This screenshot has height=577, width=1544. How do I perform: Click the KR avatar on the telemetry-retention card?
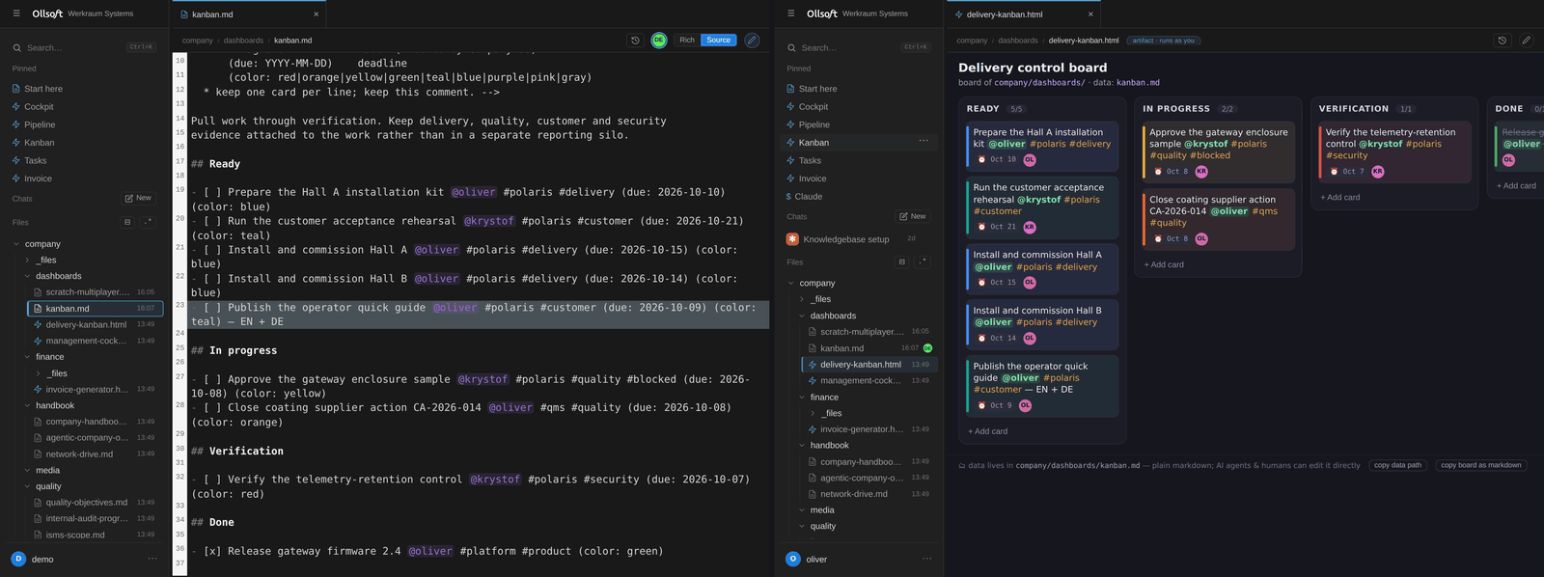1378,172
